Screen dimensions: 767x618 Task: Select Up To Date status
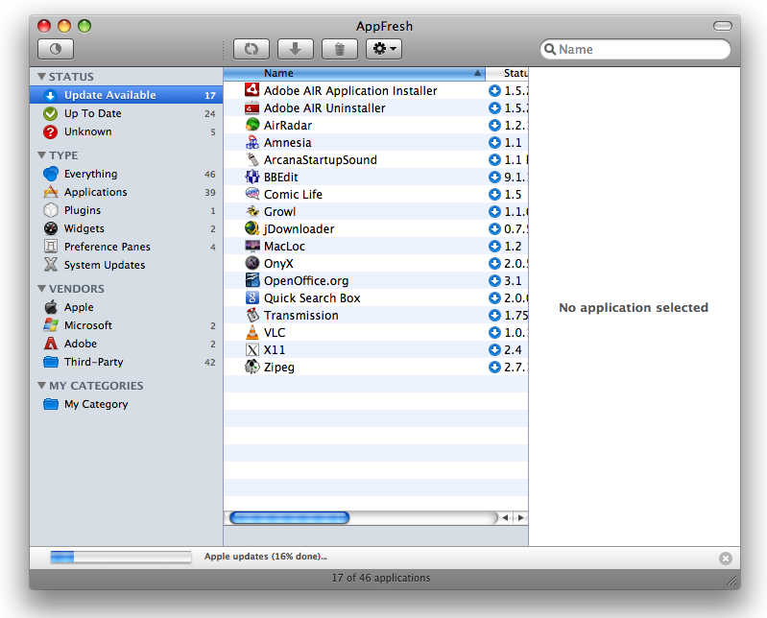tap(126, 113)
